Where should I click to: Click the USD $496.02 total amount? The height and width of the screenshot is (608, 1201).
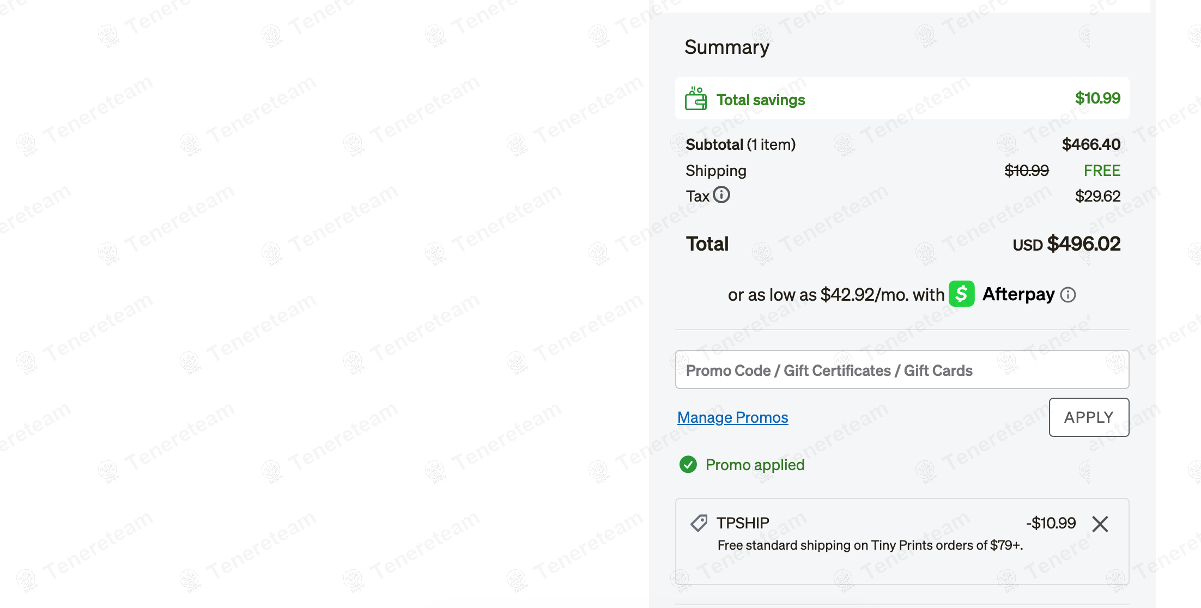[x=1066, y=244]
